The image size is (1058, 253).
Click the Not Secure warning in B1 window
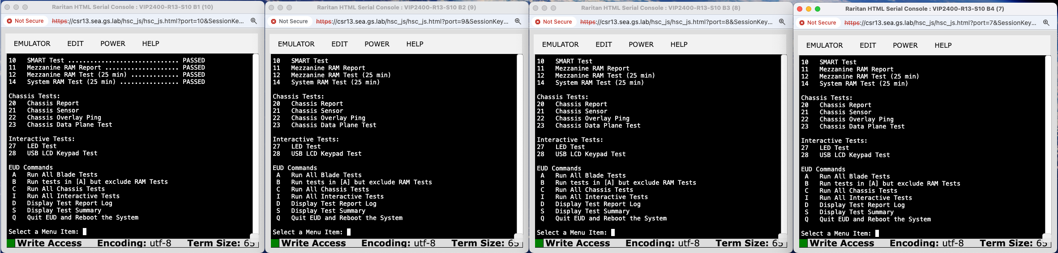25,21
